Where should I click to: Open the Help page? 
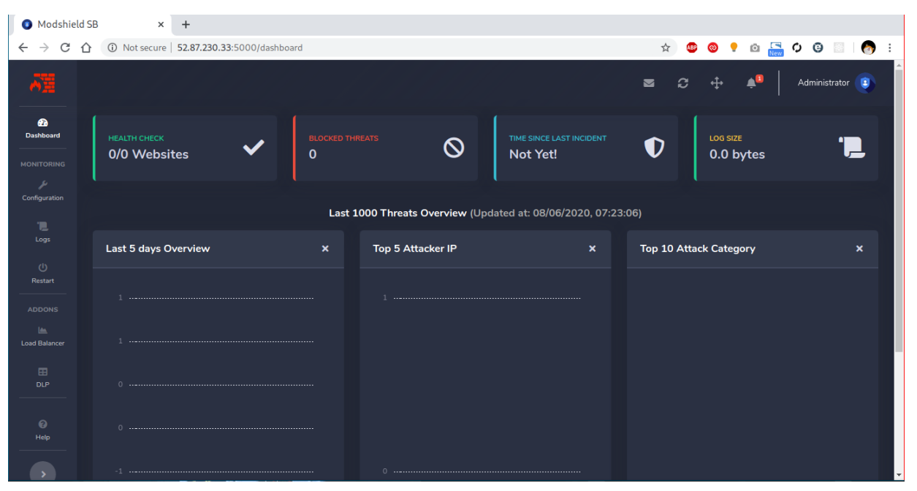(x=42, y=430)
